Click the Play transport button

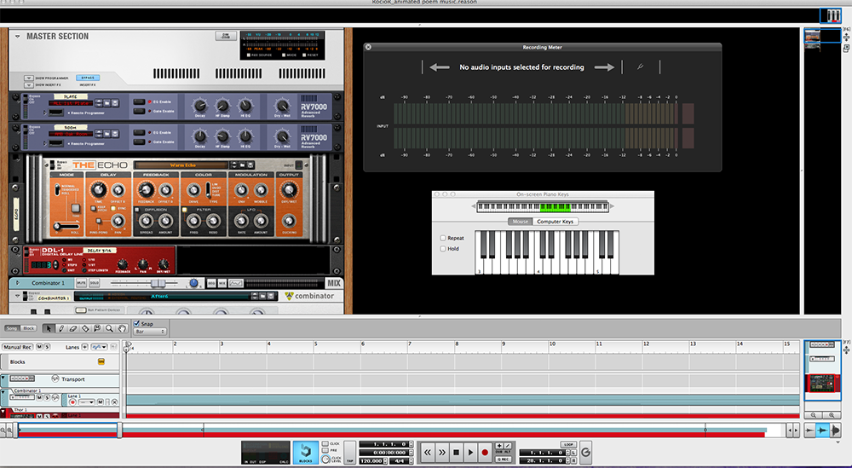click(x=470, y=453)
